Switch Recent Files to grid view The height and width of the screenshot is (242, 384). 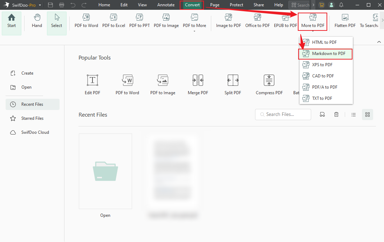coord(367,115)
